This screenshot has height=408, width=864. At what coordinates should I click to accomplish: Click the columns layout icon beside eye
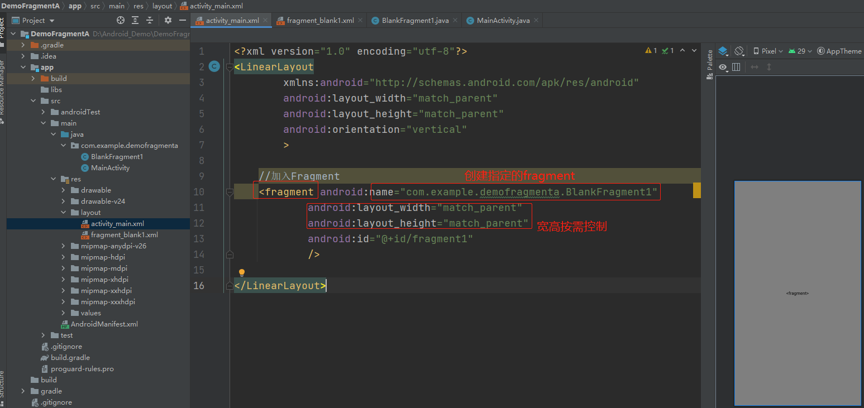736,67
